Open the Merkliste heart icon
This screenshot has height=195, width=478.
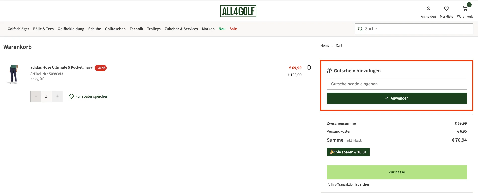(446, 9)
